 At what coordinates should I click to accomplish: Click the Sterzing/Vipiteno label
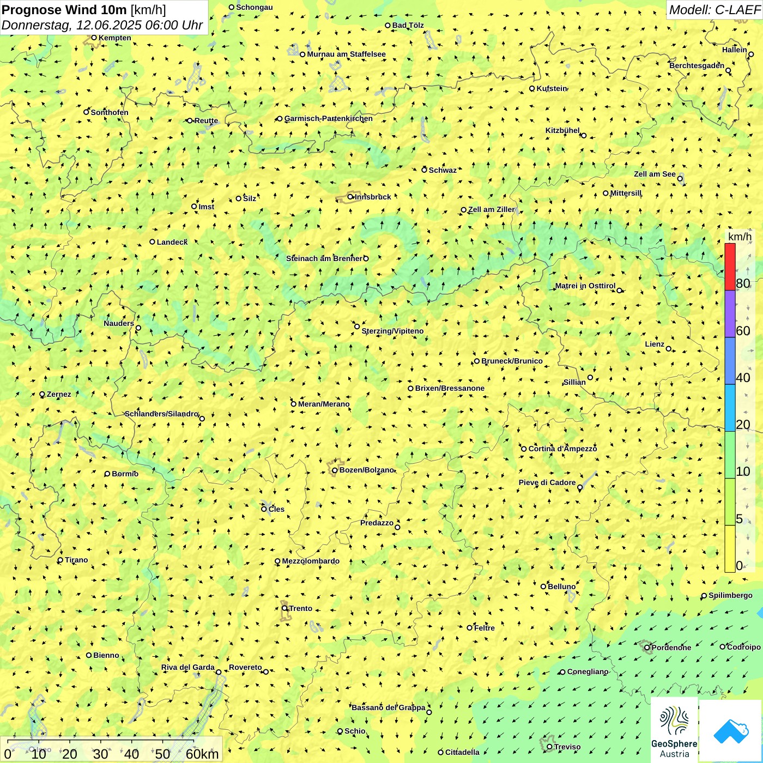(392, 331)
